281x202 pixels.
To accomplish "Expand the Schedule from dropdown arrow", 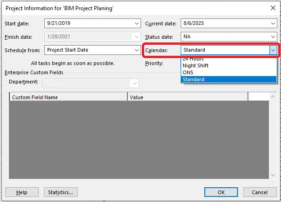I will pos(136,50).
